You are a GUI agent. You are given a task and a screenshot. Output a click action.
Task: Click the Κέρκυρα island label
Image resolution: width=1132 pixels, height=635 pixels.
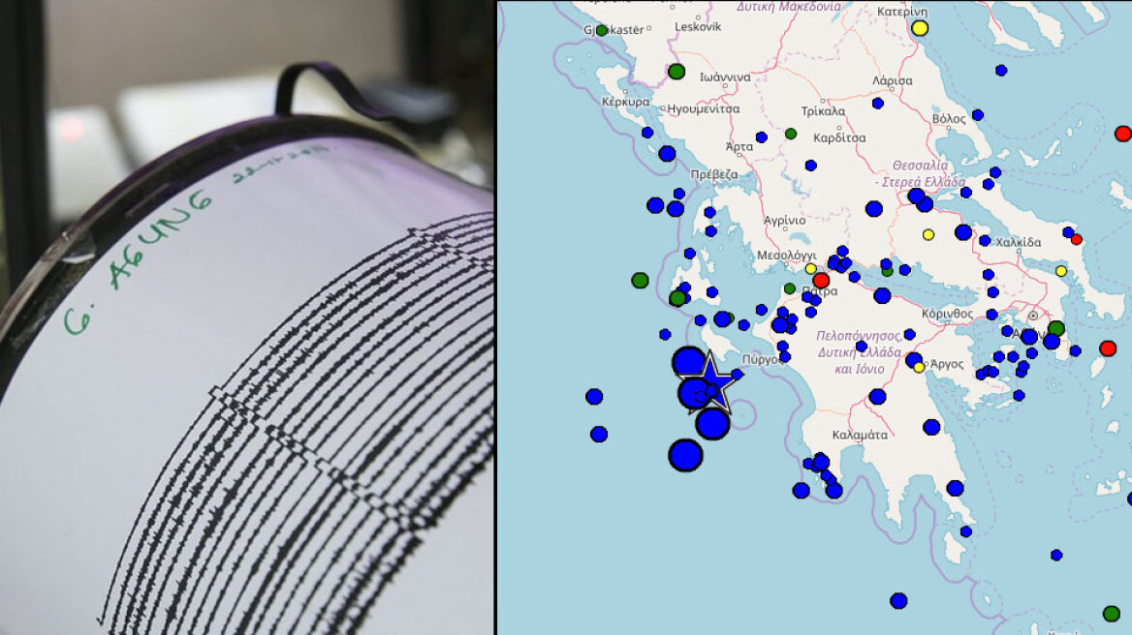pos(625,101)
